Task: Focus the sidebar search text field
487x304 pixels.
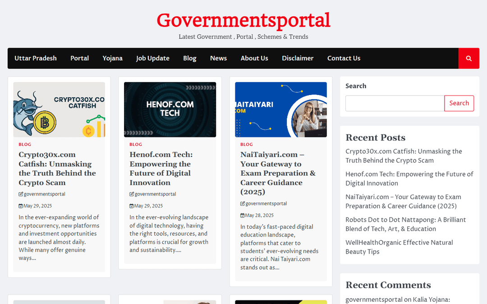Action: 395,103
